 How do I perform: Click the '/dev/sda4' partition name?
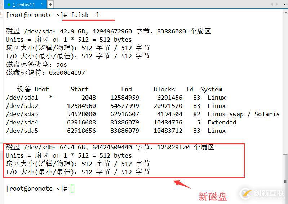(x=22, y=122)
